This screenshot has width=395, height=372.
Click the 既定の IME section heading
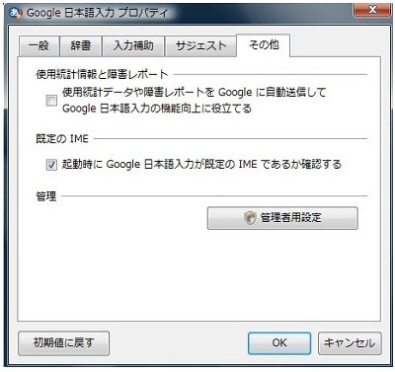point(62,139)
